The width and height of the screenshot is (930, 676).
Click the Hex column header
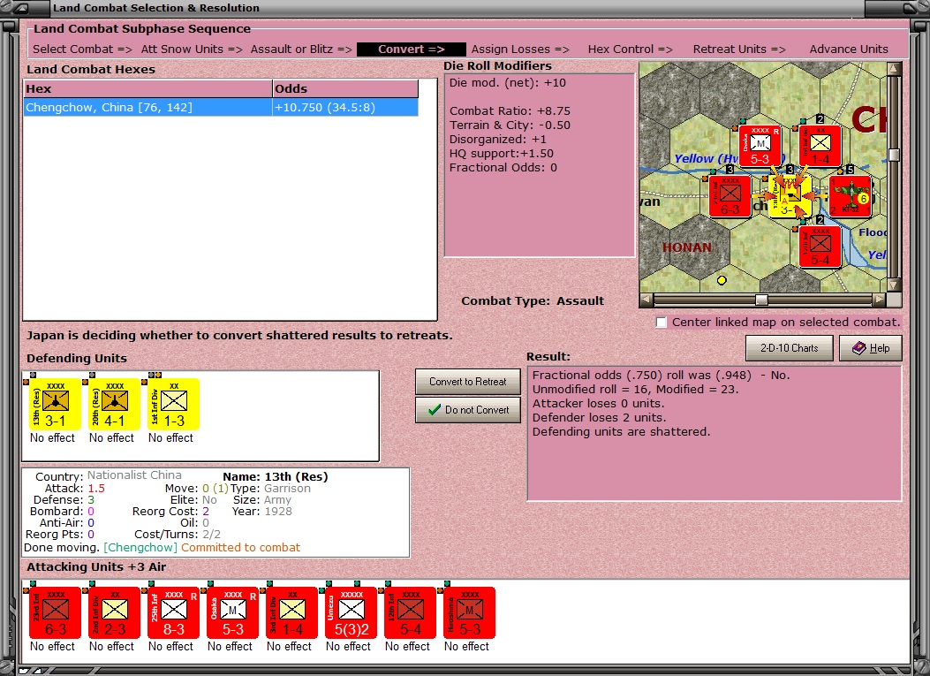(147, 89)
